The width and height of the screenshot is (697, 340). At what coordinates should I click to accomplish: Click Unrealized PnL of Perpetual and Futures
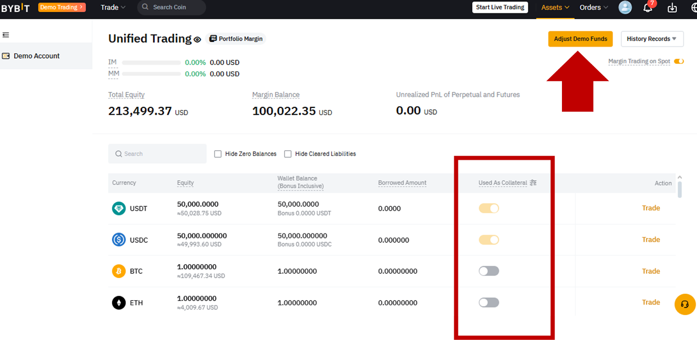point(458,95)
